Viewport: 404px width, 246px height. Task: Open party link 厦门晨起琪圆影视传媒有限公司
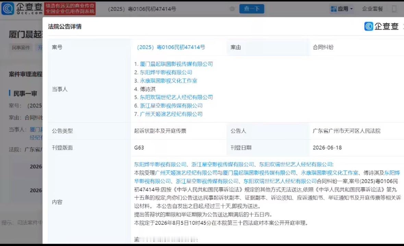tap(176, 64)
